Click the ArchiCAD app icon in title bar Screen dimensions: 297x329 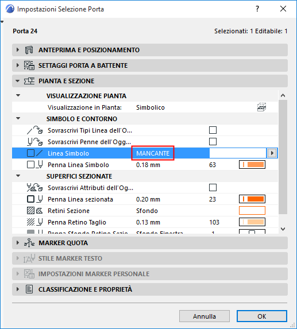pos(10,9)
